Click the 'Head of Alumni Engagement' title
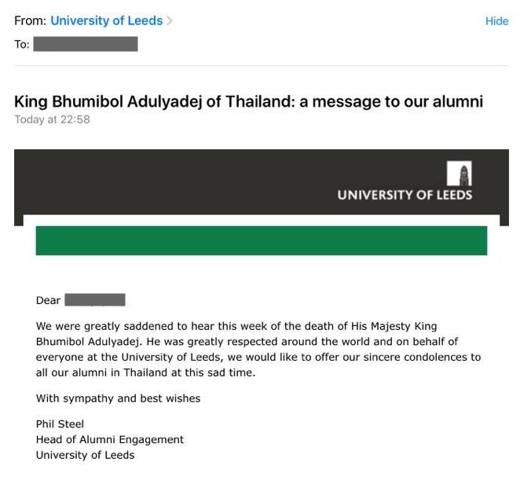 click(109, 439)
